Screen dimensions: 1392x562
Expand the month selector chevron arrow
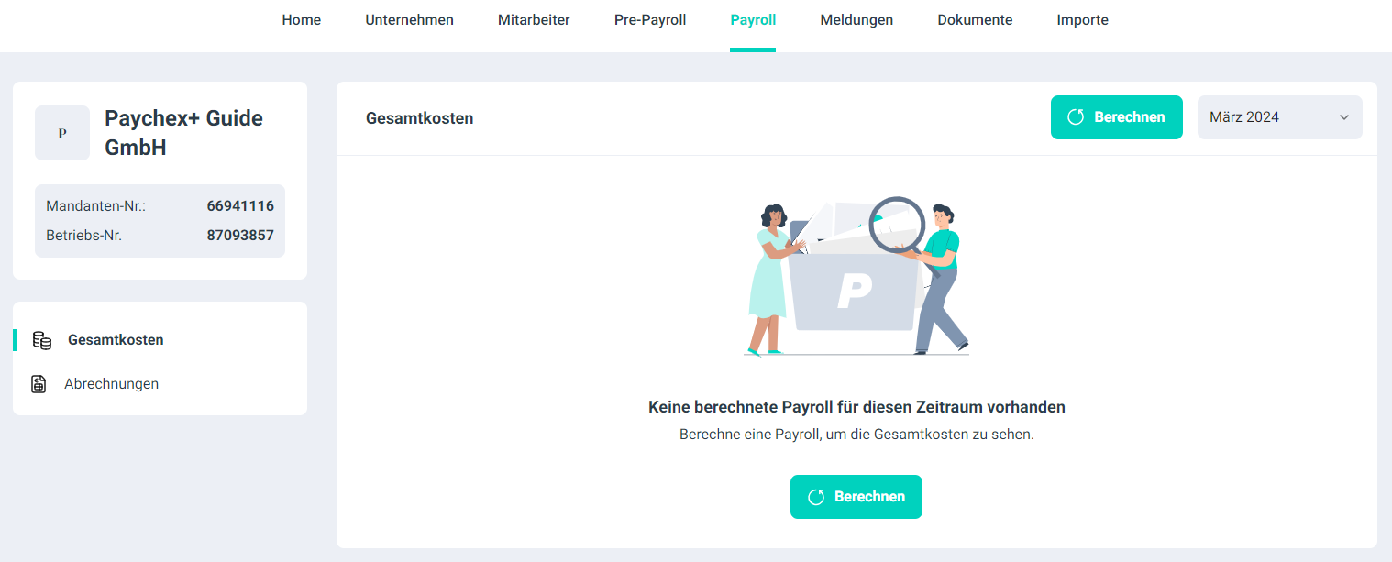pyautogui.click(x=1344, y=117)
